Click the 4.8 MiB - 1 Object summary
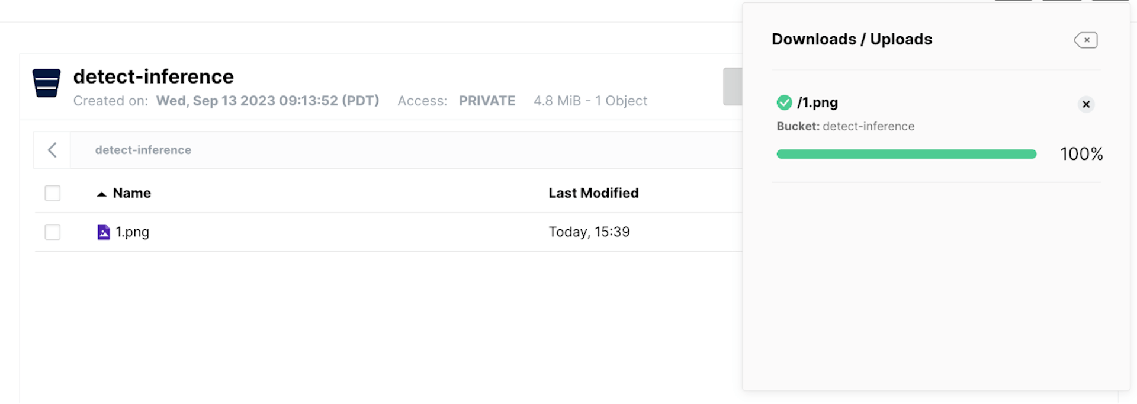Viewport: 1137px width, 404px height. (x=590, y=101)
